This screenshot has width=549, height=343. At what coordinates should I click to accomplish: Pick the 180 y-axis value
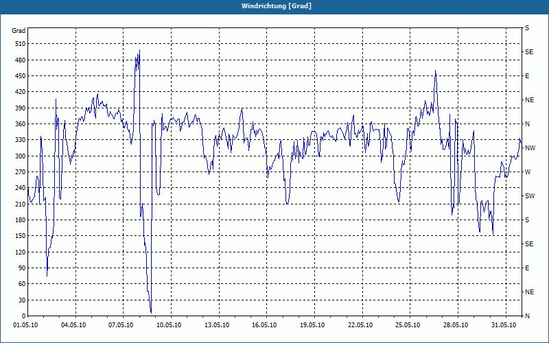click(x=21, y=220)
